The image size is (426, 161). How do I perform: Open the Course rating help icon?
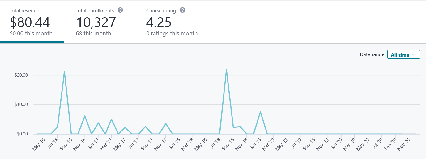(x=183, y=10)
